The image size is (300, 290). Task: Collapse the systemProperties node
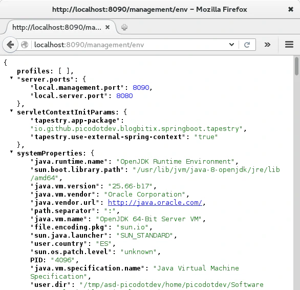(11, 152)
